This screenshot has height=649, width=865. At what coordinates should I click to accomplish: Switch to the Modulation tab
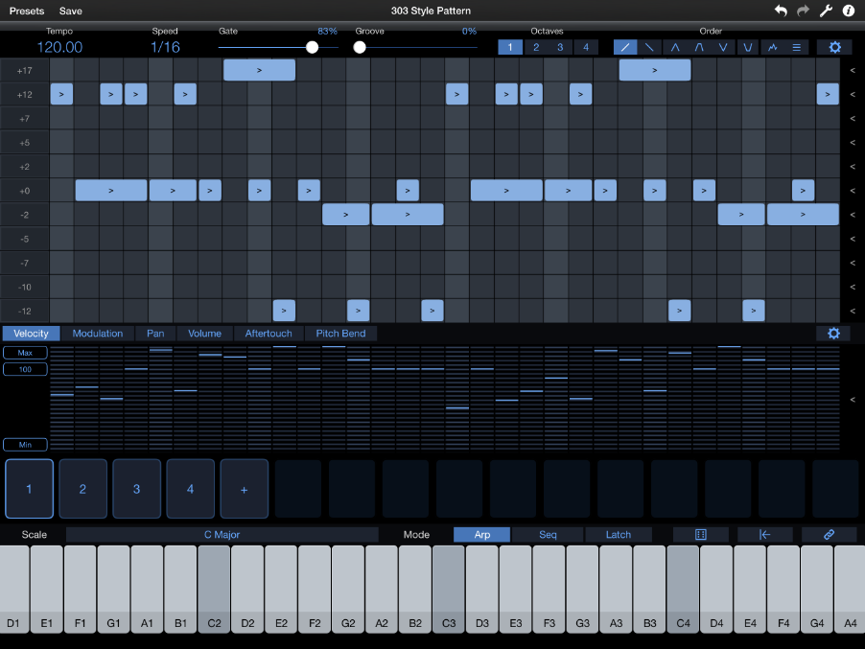coord(98,334)
